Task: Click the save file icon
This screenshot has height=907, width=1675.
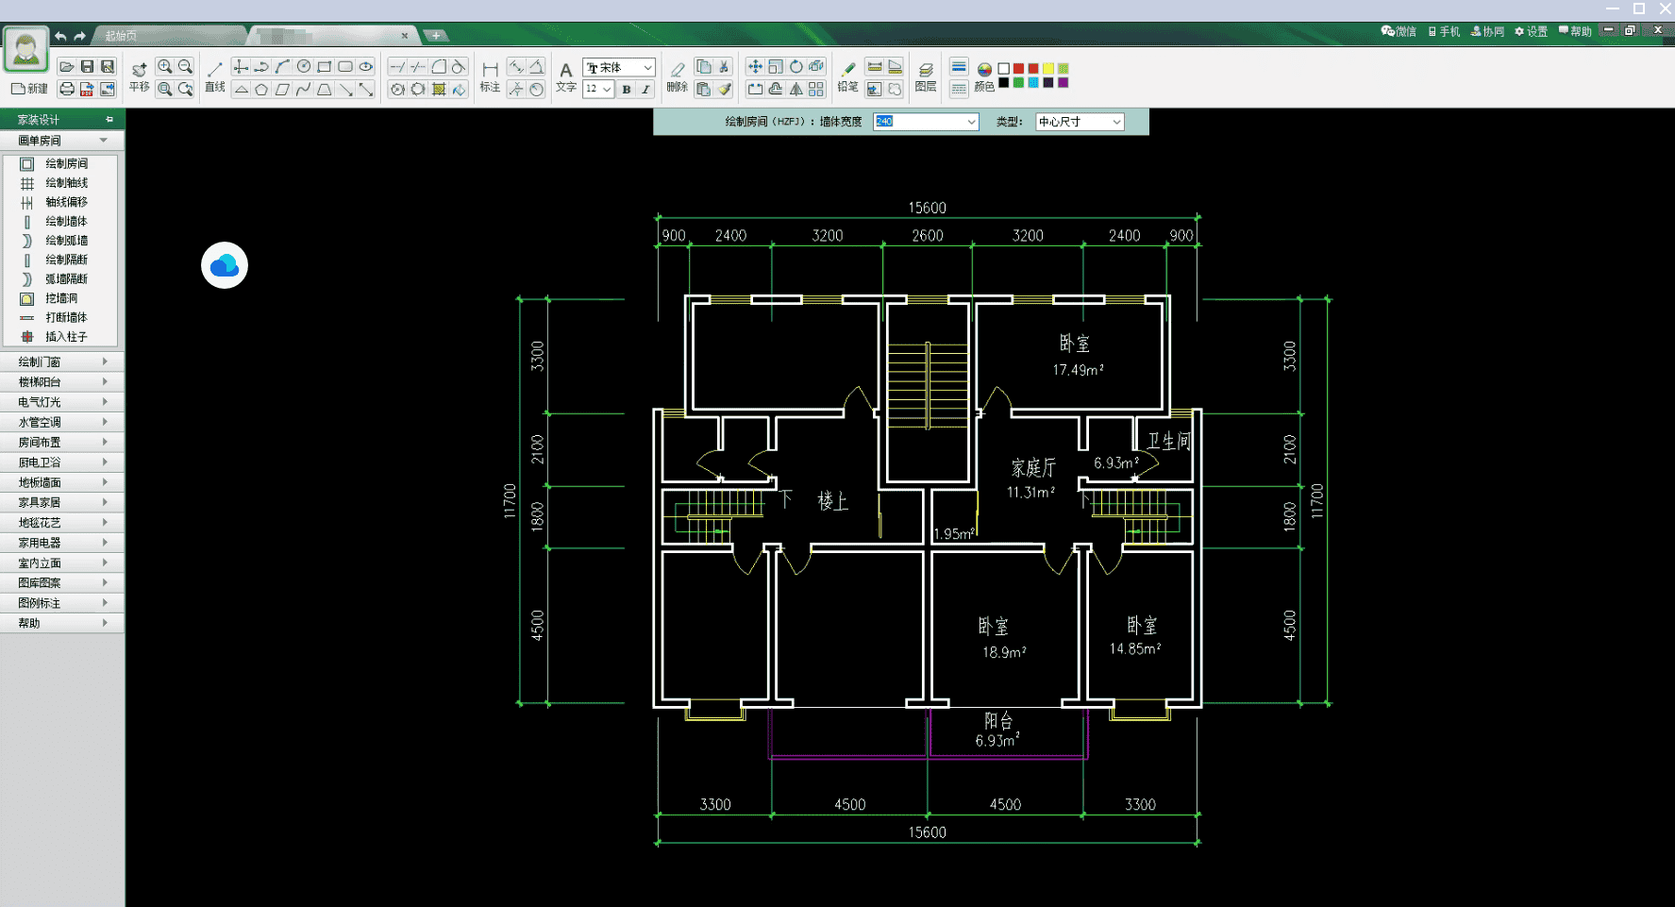Action: [x=87, y=67]
